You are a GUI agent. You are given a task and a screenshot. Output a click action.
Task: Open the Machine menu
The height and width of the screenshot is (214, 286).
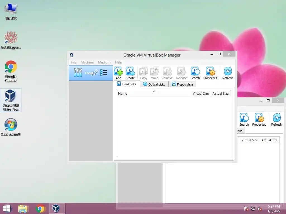(x=87, y=62)
